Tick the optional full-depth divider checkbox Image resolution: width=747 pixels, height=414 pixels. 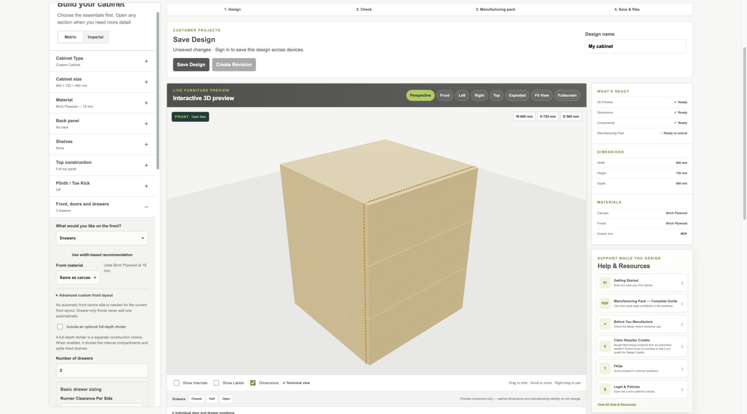tap(60, 326)
